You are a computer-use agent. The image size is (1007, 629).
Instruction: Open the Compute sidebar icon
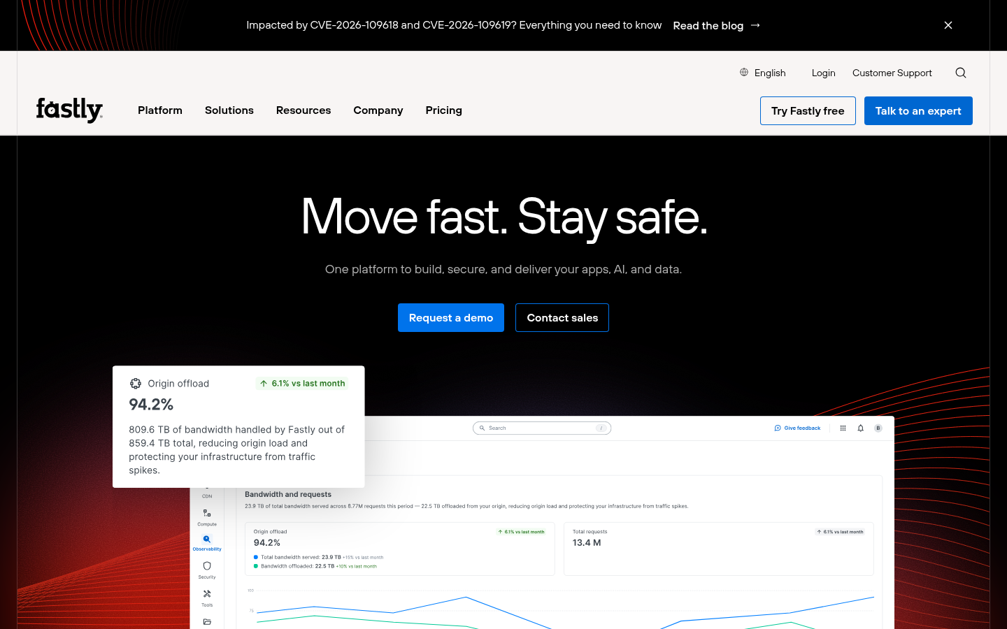pos(207,513)
